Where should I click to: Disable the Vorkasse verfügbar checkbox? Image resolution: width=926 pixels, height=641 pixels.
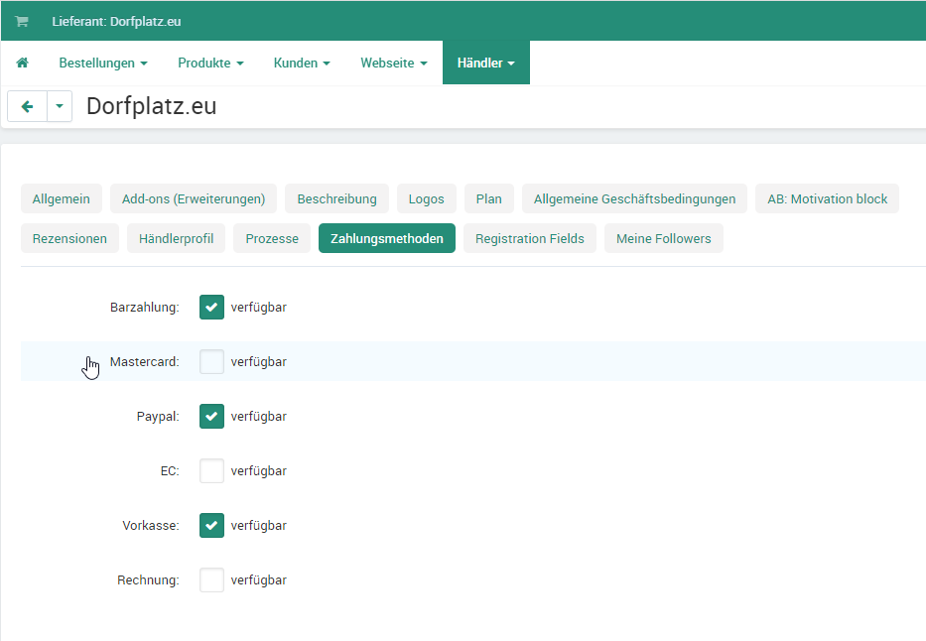211,525
